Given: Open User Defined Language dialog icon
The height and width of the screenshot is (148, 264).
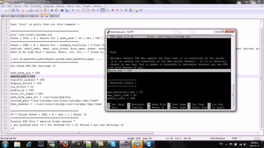Looking at the screenshot, I should tap(107, 10).
